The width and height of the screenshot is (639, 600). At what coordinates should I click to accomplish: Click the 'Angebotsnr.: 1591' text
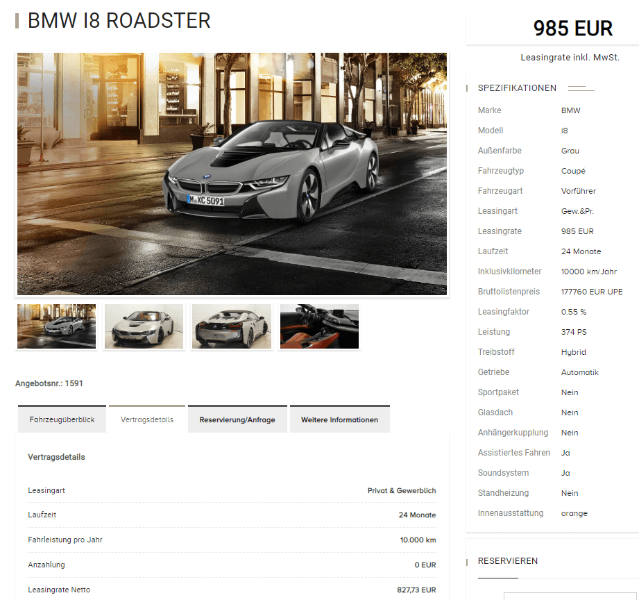click(x=49, y=383)
